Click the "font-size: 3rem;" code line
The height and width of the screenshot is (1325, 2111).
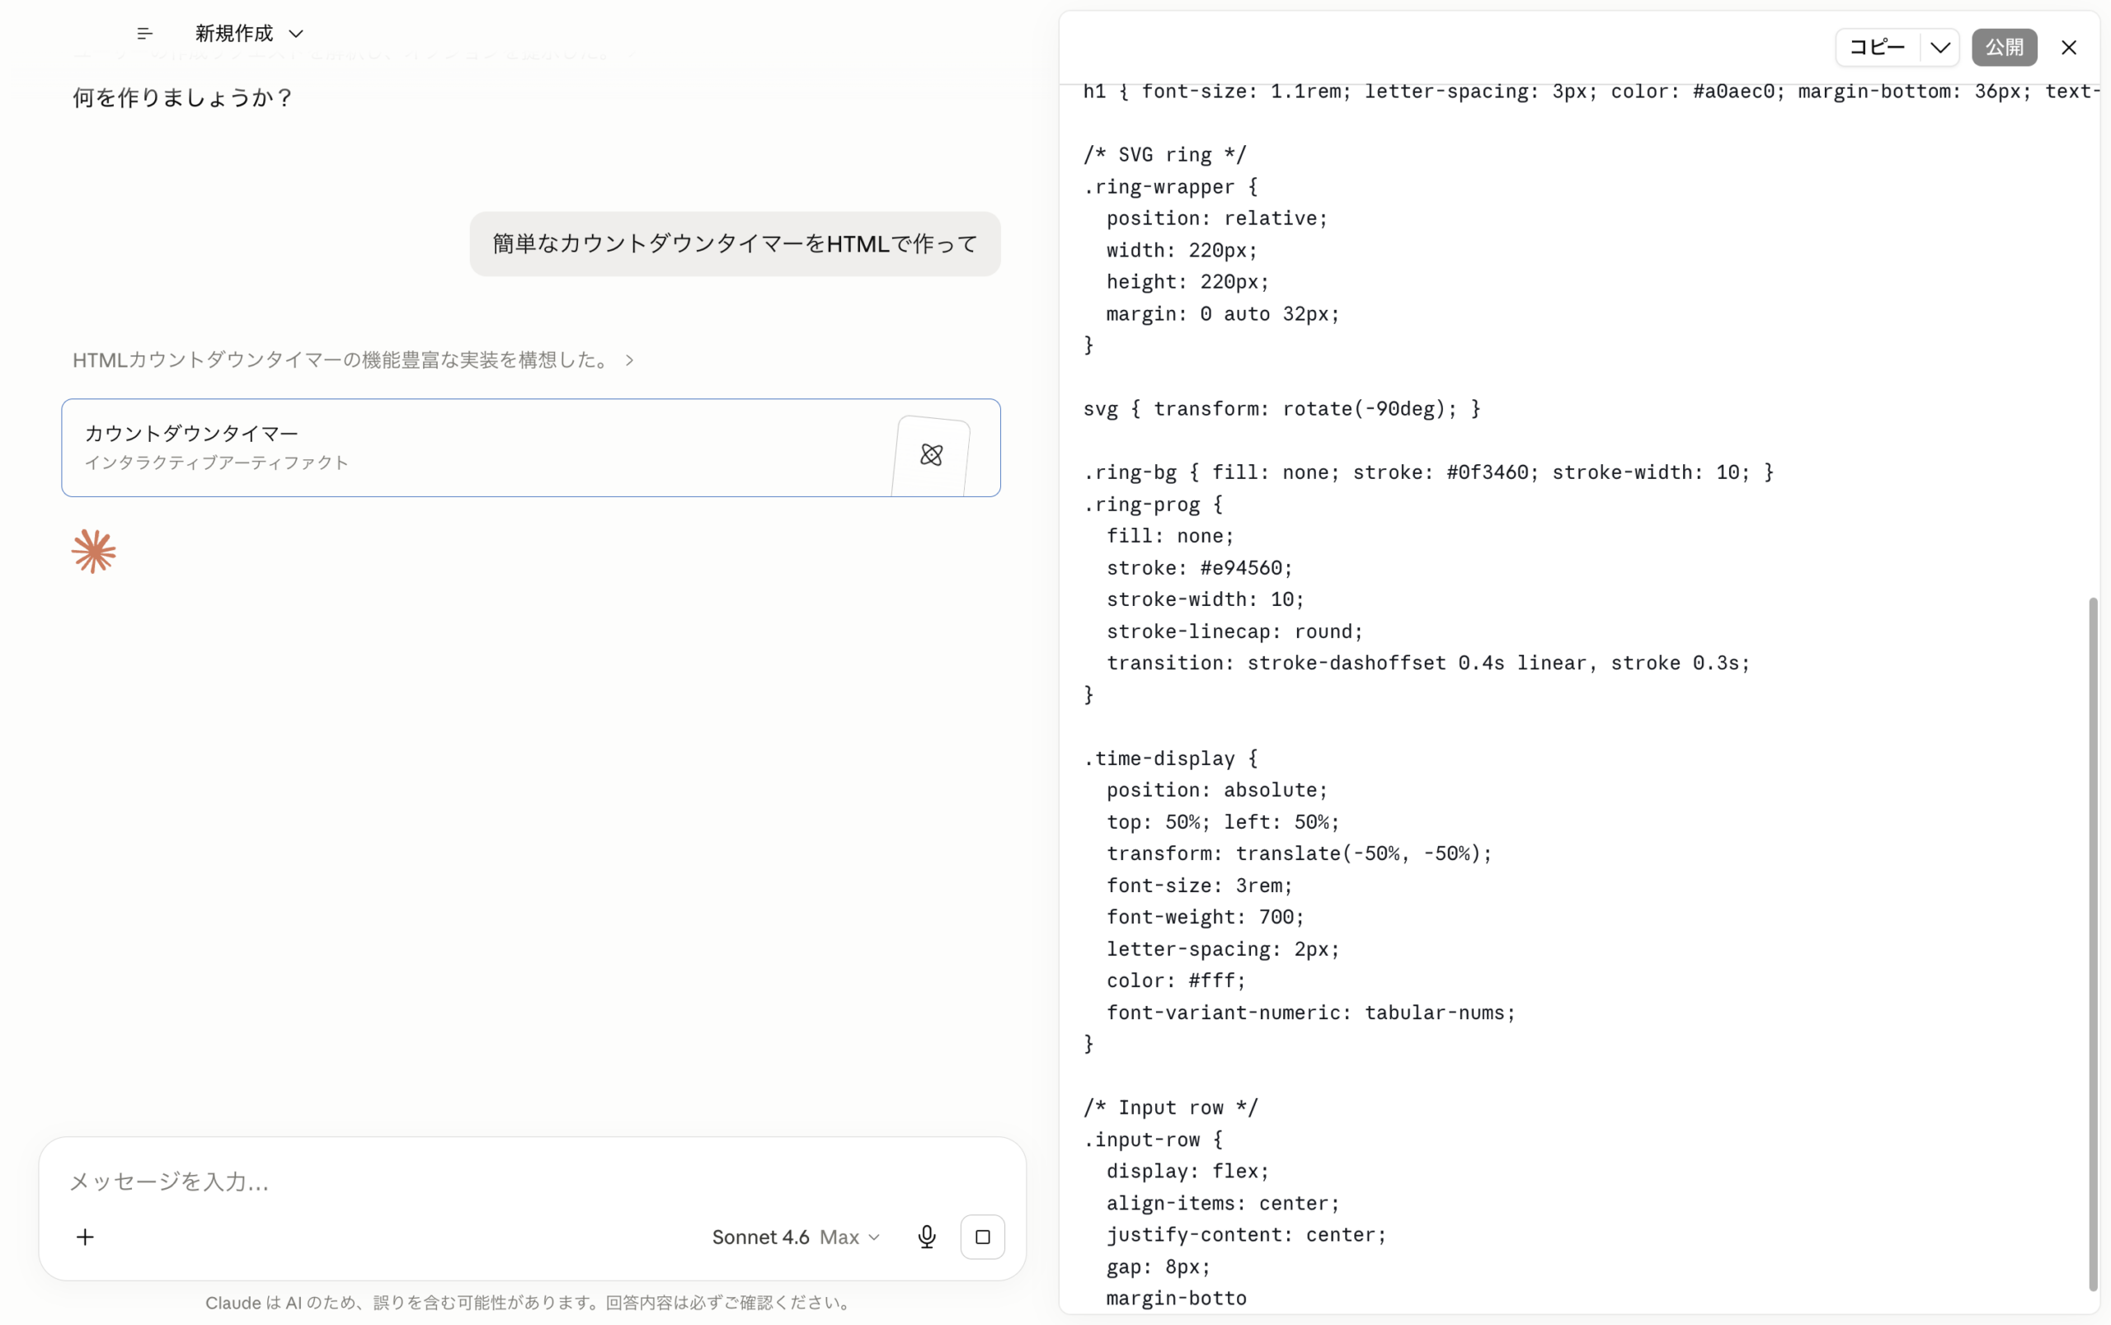pos(1199,886)
